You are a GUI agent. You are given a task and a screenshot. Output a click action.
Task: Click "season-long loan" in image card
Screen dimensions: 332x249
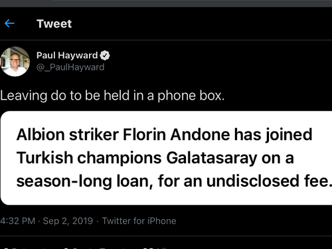point(82,181)
